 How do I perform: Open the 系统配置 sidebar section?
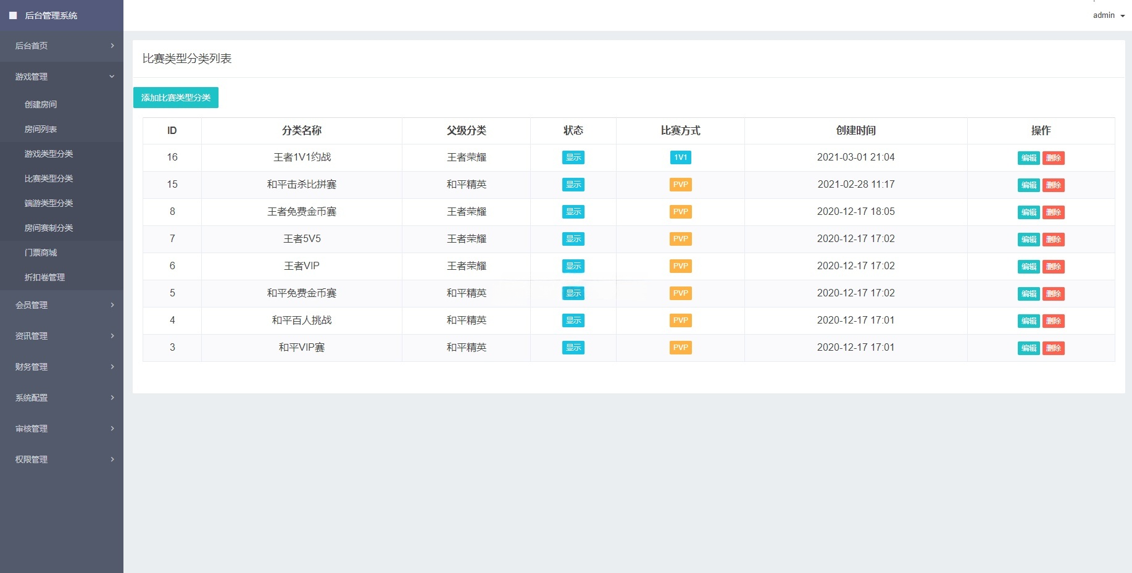click(x=32, y=397)
